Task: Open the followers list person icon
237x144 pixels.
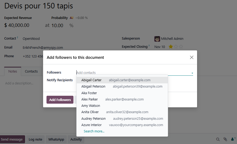Action: (233, 139)
